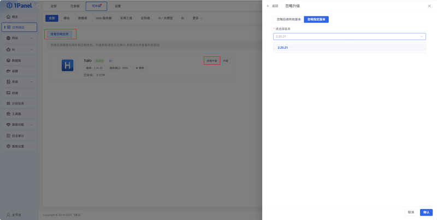Click 忽略升级 drawer title
The image size is (437, 220).
point(293,6)
